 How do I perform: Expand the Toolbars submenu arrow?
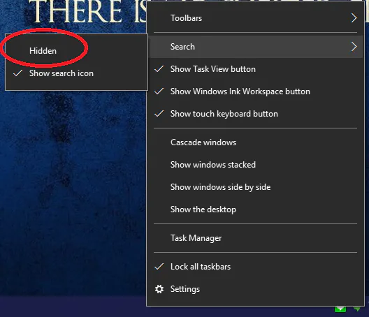[x=354, y=18]
